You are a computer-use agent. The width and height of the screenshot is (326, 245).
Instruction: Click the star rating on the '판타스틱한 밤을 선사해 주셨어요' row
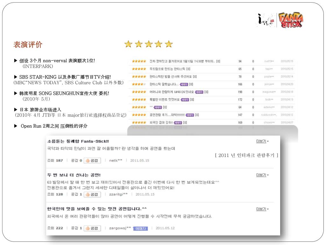point(139,77)
